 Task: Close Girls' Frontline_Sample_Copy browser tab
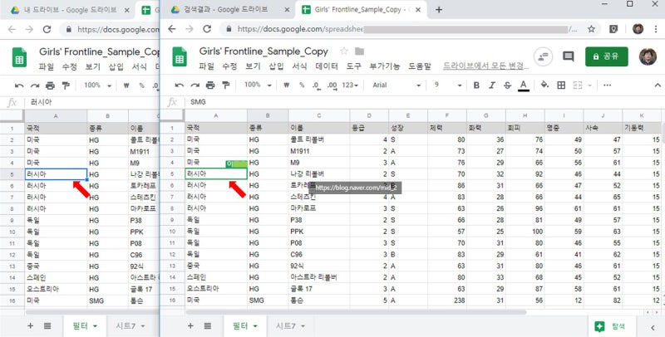pos(418,10)
